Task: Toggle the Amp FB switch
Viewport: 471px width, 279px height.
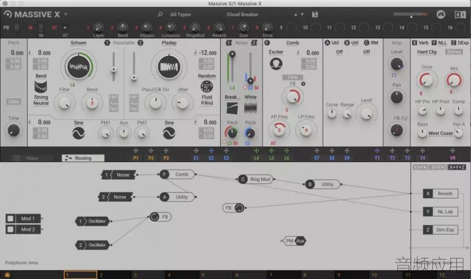Action: click(404, 119)
